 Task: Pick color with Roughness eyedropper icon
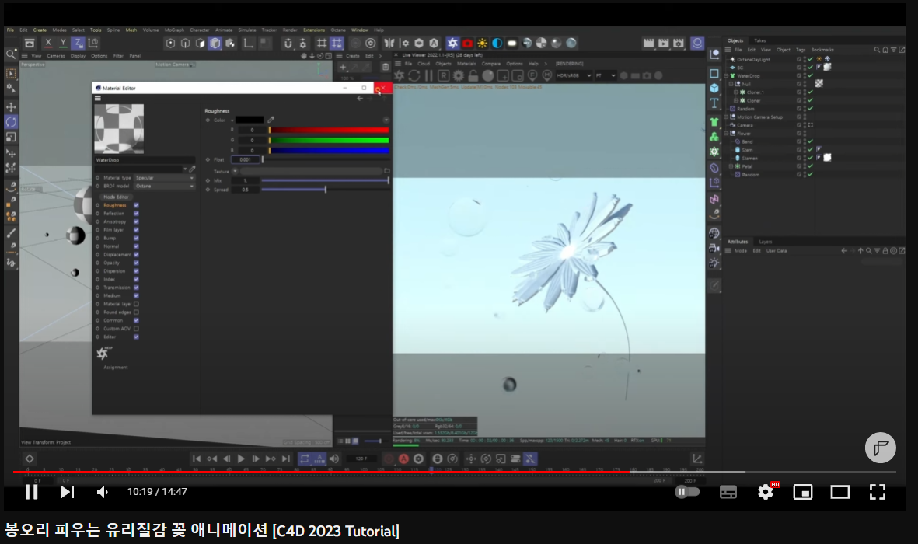click(271, 120)
